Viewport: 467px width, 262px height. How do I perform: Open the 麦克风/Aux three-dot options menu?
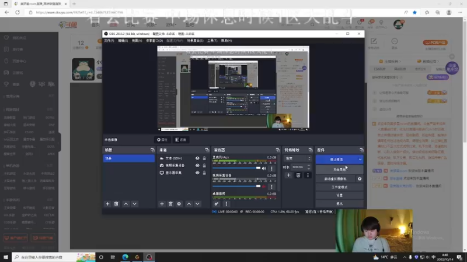coord(271,168)
